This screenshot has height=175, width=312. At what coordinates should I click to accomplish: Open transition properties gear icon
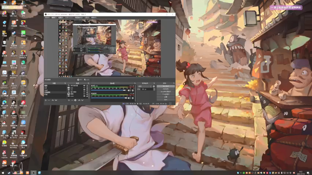[x=154, y=86]
